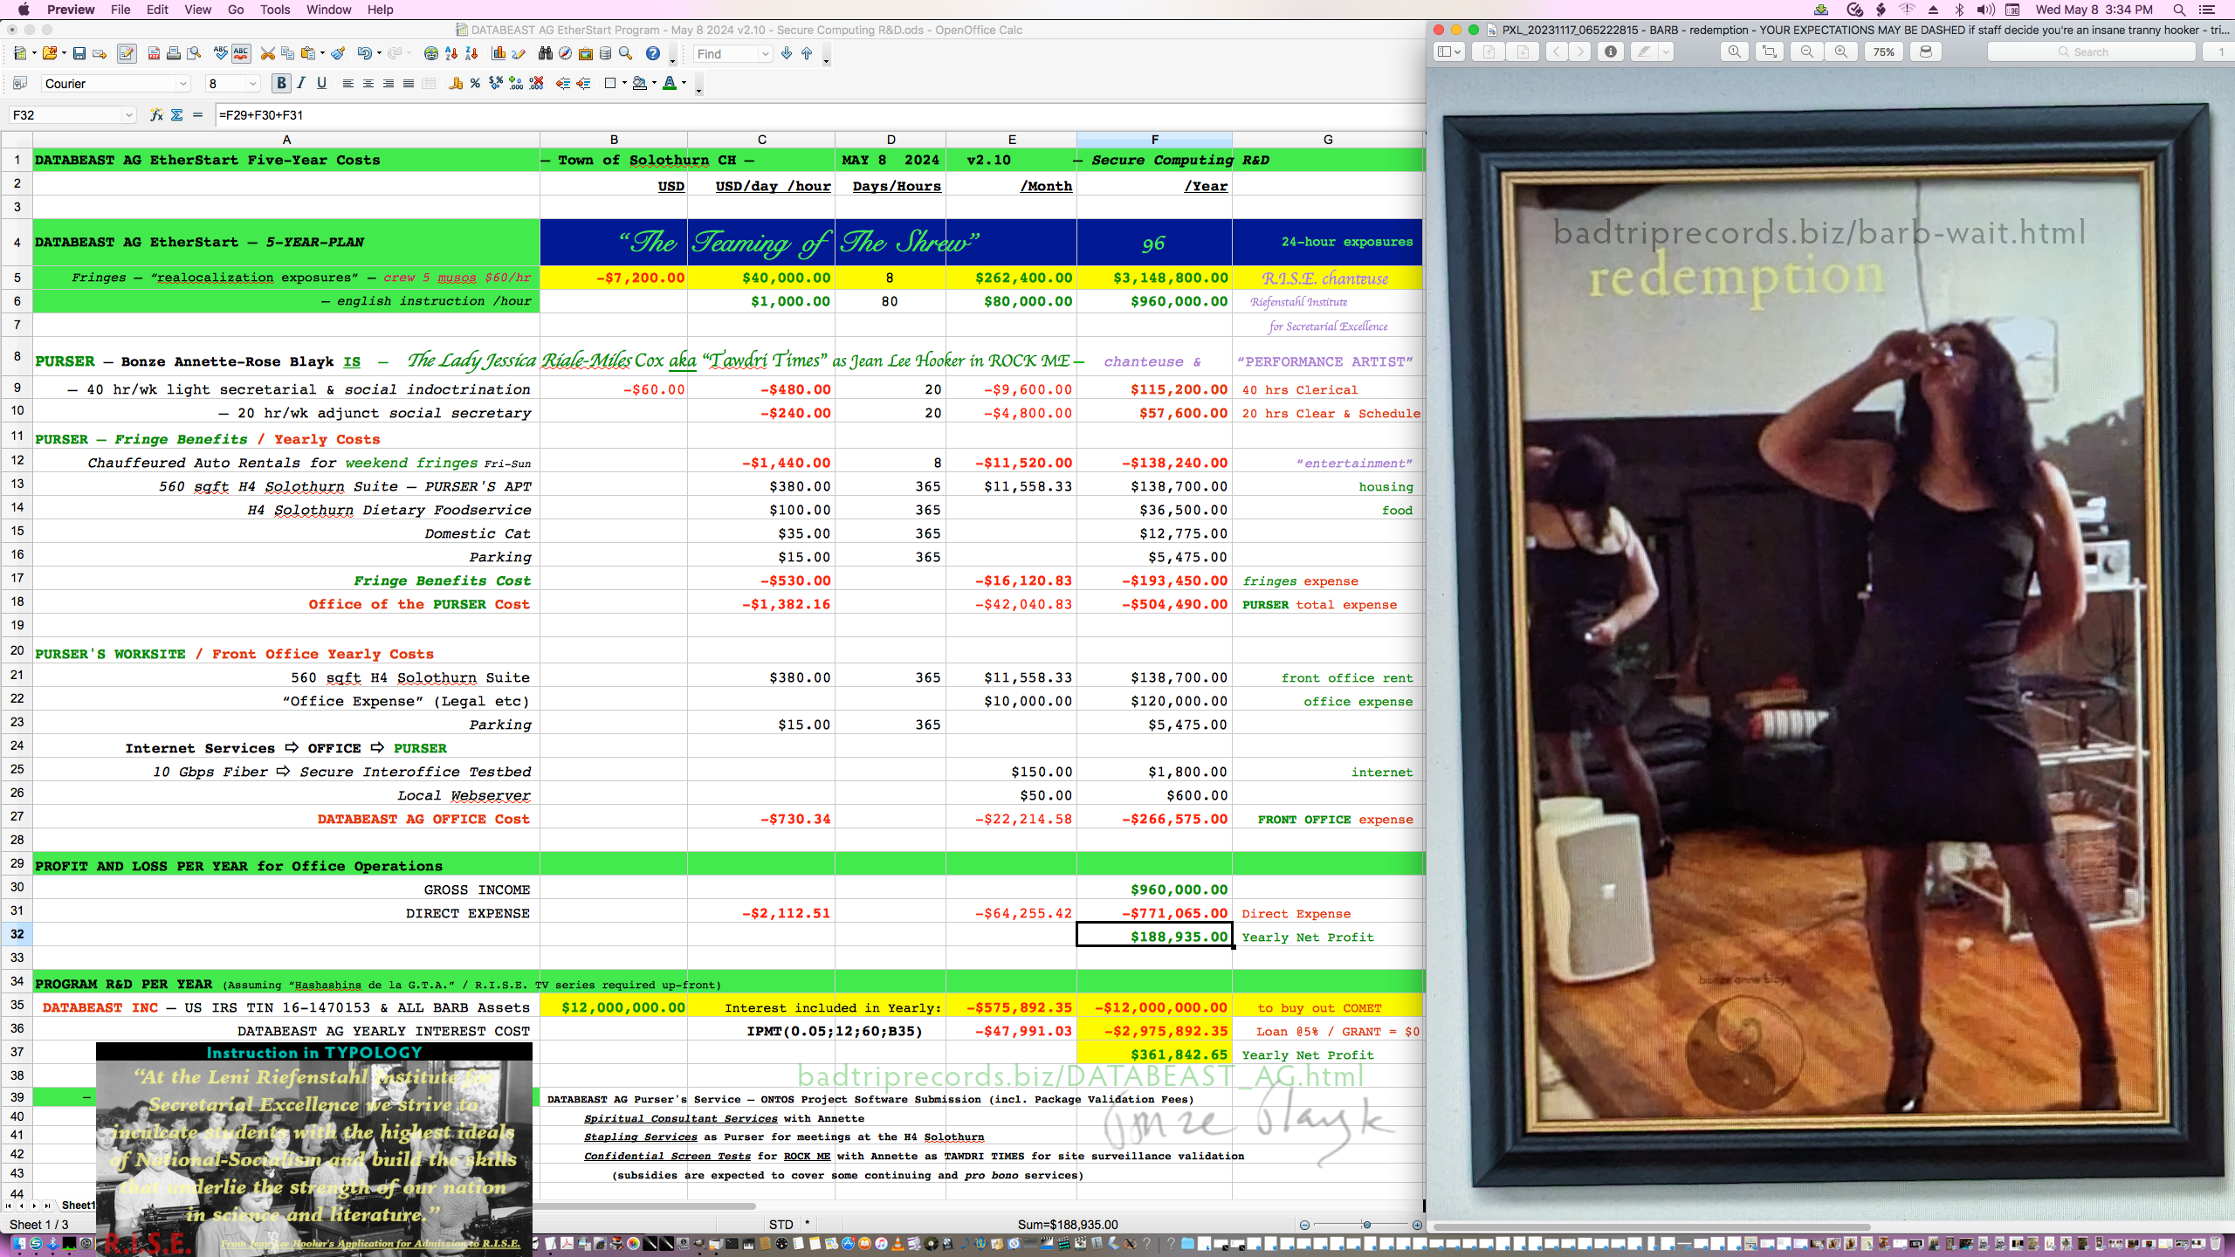Select the Format Paintbrush icon

pyautogui.click(x=339, y=54)
